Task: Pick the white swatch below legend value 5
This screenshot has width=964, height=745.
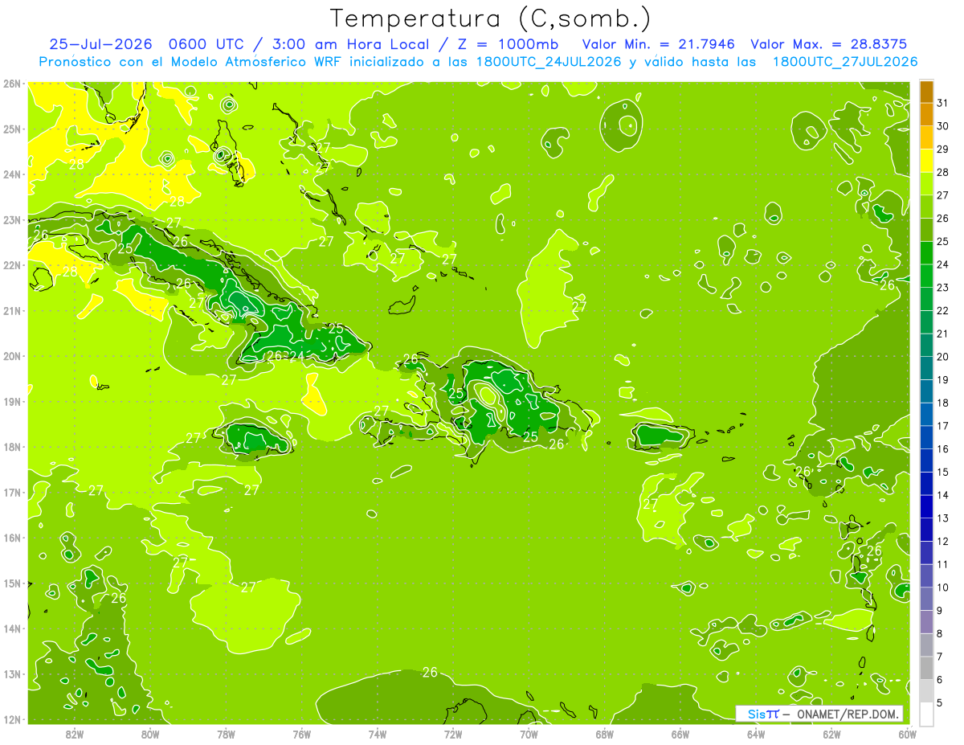Action: 926,714
